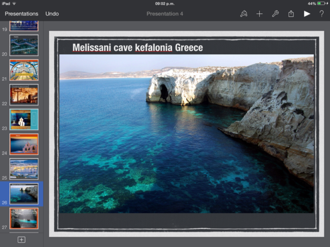Add a new slide with plus button
The image size is (330, 247).
(x=21, y=240)
